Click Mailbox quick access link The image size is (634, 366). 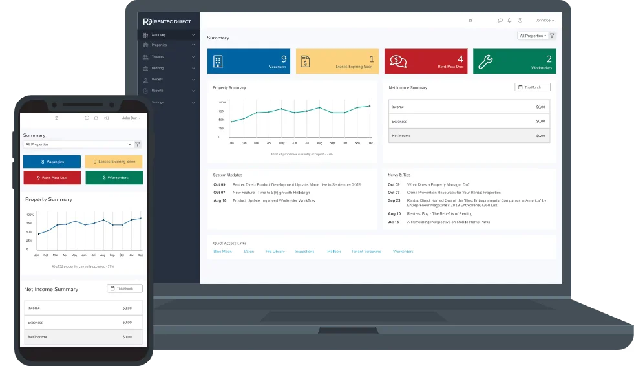334,252
